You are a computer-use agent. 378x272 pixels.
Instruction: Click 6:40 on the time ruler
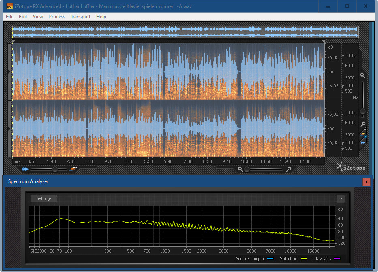168,161
